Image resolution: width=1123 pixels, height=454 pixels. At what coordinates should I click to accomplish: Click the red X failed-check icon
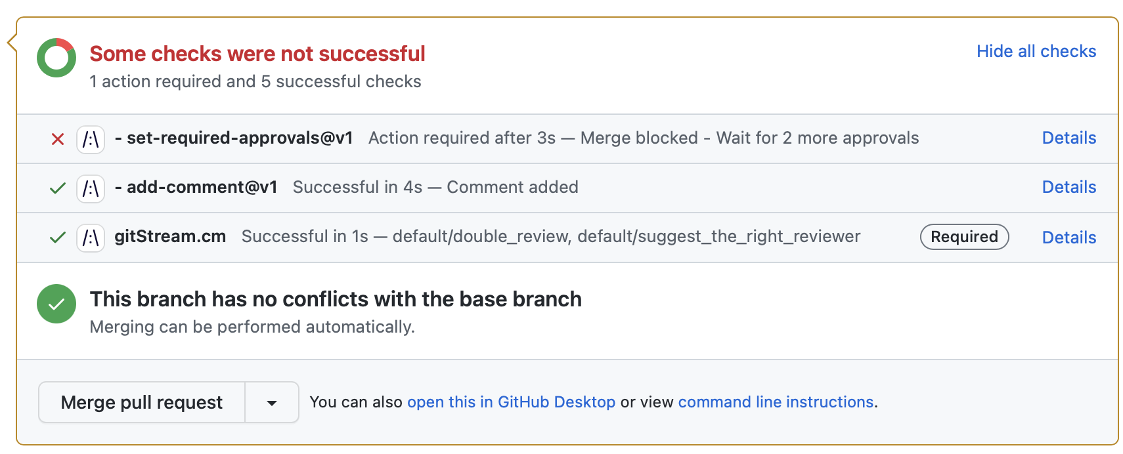58,139
